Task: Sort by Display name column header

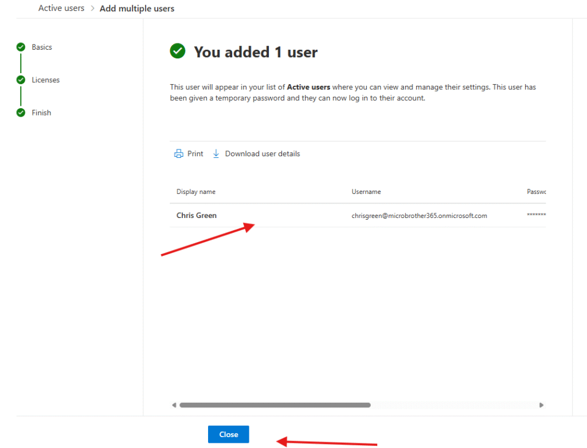Action: (x=196, y=192)
